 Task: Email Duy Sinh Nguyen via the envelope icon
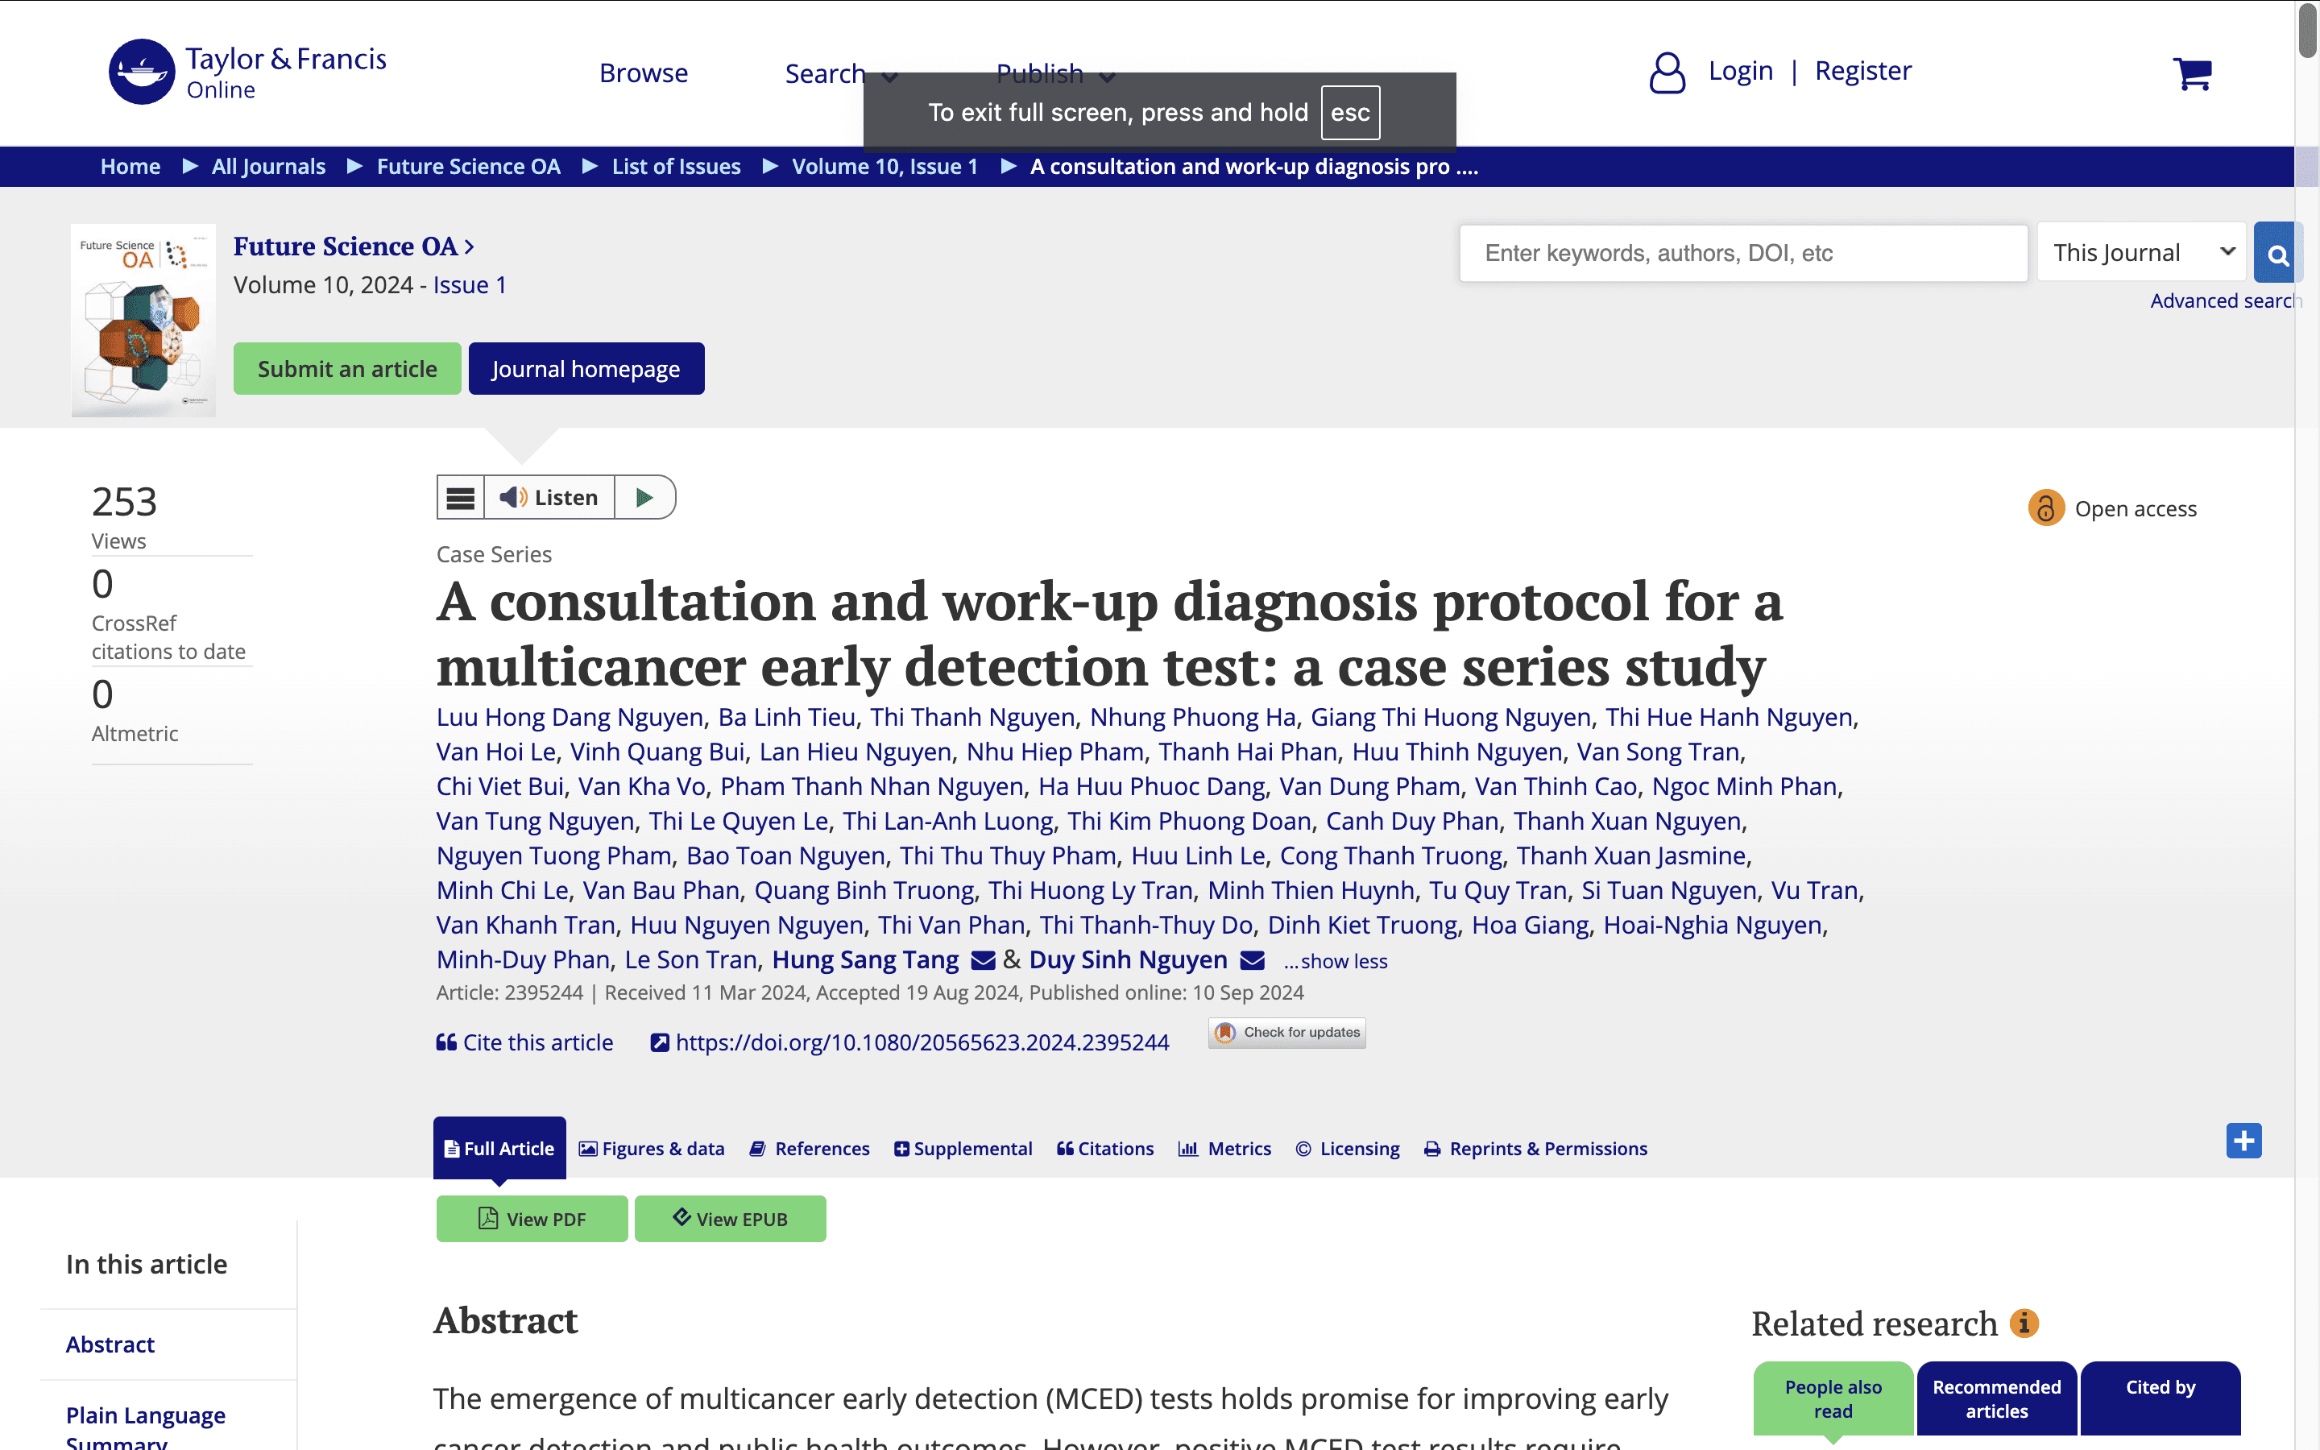coord(1252,960)
